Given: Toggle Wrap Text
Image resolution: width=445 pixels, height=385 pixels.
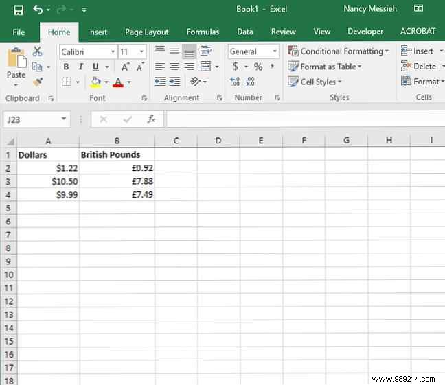Looking at the screenshot, I should (x=206, y=51).
